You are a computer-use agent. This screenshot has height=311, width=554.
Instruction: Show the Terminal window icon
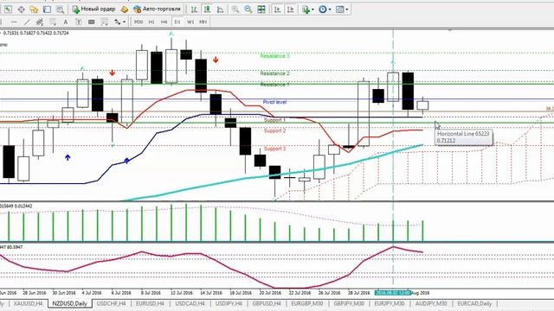pos(47,10)
